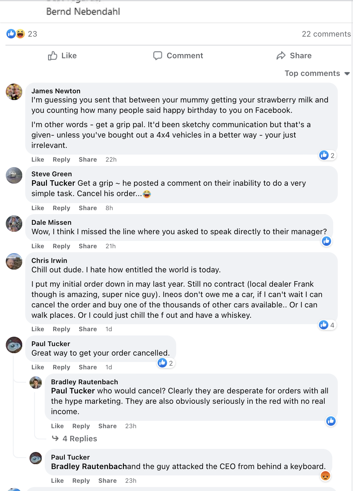The image size is (353, 491).
Task: Like Paul Tucker's order cancelled comment
Action: click(x=38, y=367)
